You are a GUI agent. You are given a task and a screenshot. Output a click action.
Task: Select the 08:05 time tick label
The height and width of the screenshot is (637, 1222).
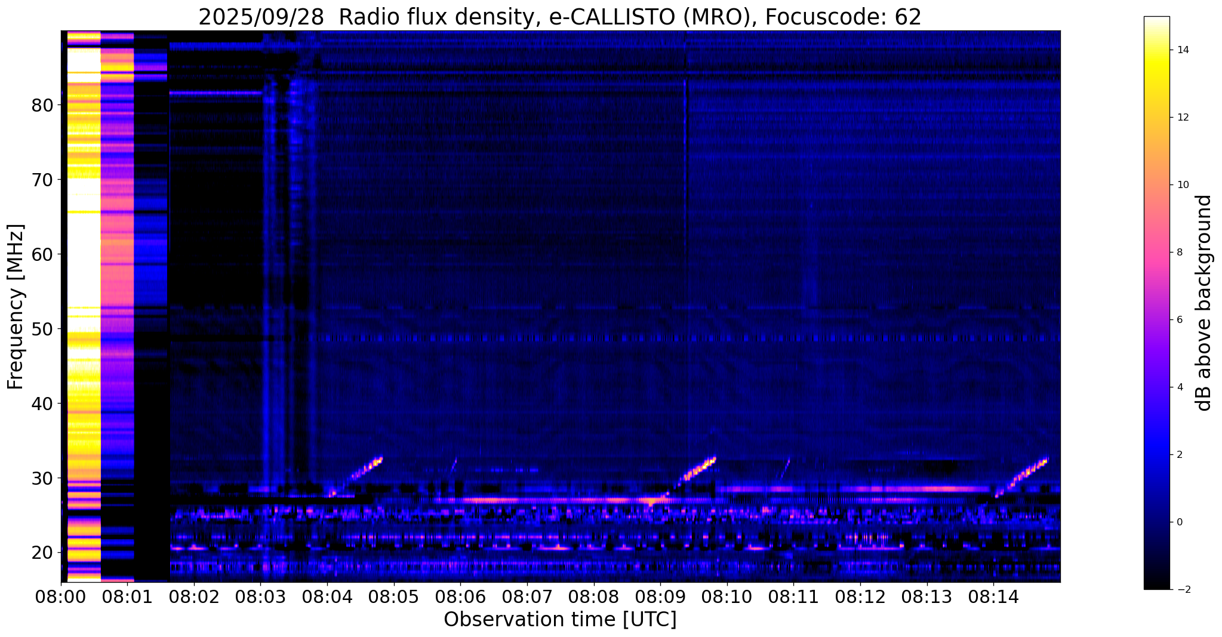[x=393, y=596]
